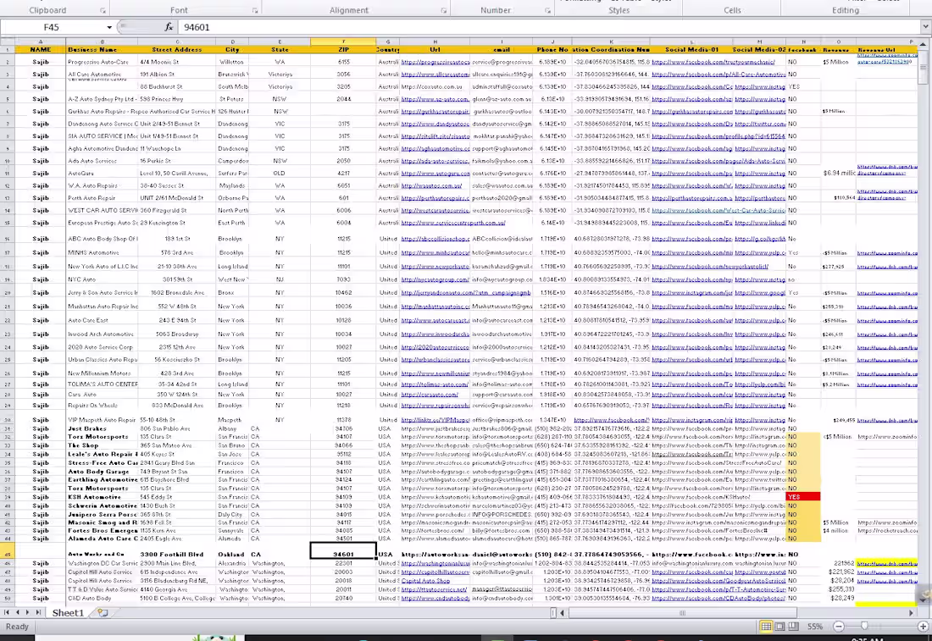Switch to Page Layout view
Image resolution: width=932 pixels, height=641 pixels.
(779, 626)
